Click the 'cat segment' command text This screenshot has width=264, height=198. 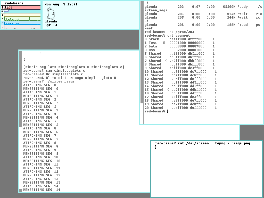pos(178,36)
